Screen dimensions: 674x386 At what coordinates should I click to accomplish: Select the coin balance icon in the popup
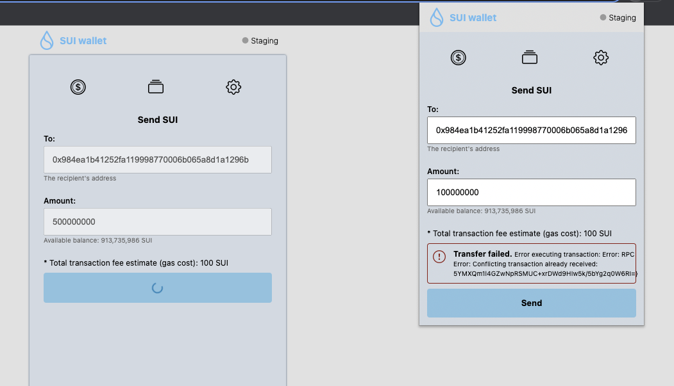(458, 57)
